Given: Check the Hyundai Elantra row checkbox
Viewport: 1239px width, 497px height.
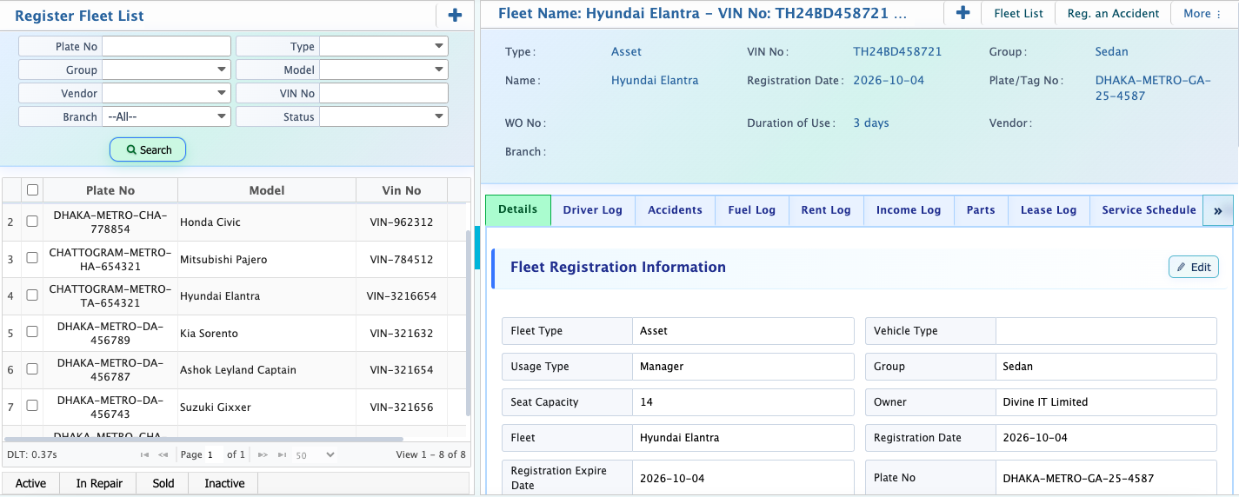Looking at the screenshot, I should (x=32, y=295).
